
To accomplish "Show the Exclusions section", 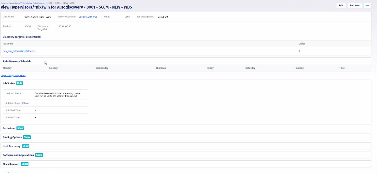I will pos(20,128).
